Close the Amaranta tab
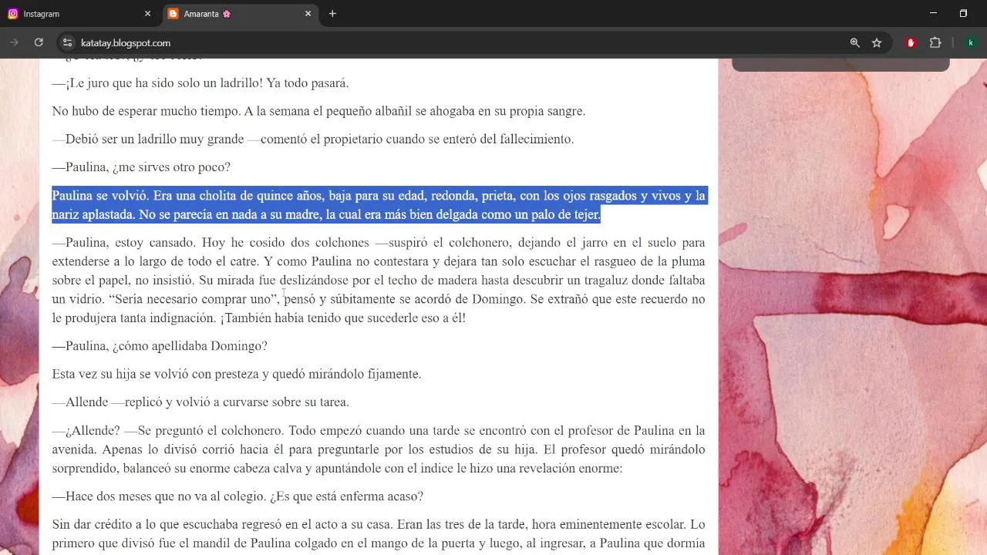987x555 pixels. (308, 14)
